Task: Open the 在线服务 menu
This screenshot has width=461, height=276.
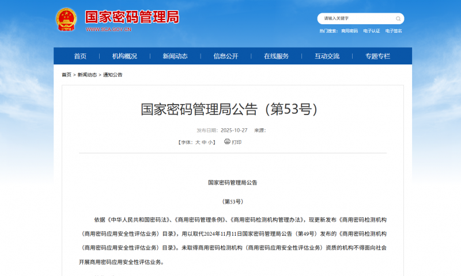Action: click(277, 56)
